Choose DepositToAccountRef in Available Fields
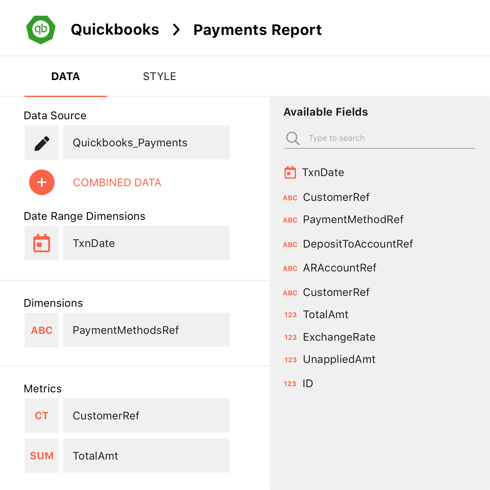The height and width of the screenshot is (490, 490). [358, 244]
